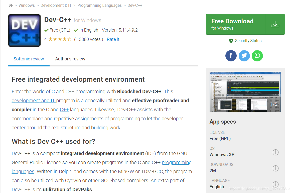Show info for Downloads 2M
The height and width of the screenshot is (193, 292).
276,168
